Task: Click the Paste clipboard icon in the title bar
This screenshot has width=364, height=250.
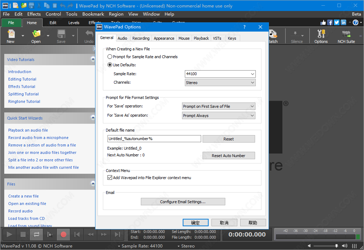Action: [x=55, y=6]
